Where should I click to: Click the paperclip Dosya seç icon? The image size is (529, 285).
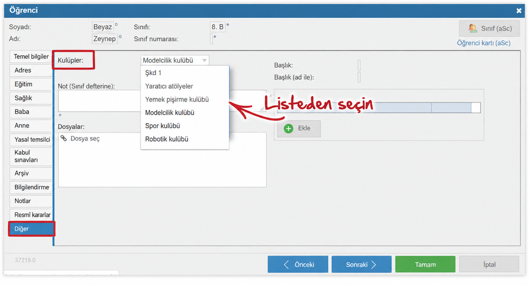coord(64,138)
